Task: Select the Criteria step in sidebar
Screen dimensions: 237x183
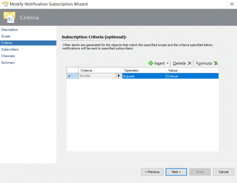Action: (x=7, y=43)
